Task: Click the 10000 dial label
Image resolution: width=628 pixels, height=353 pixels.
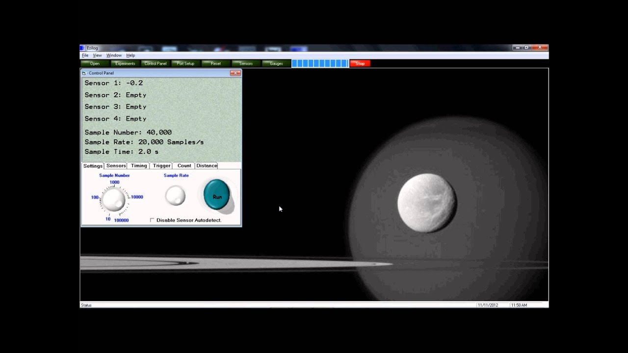Action: pos(137,197)
